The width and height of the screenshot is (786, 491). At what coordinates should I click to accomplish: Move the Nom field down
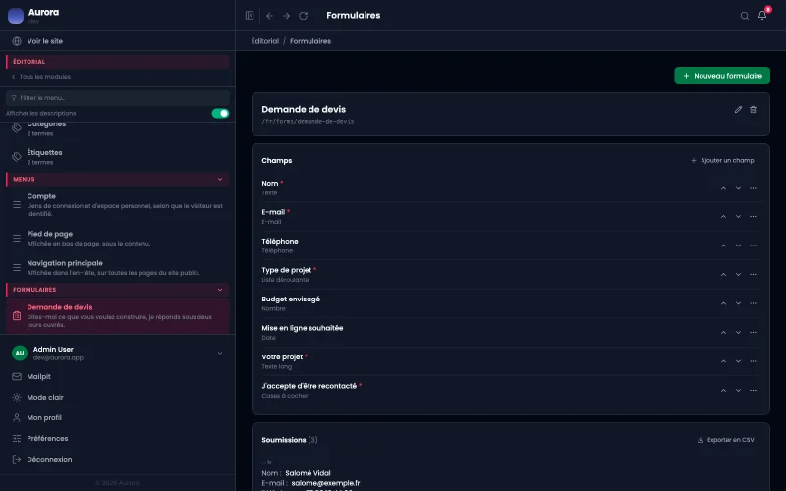738,188
